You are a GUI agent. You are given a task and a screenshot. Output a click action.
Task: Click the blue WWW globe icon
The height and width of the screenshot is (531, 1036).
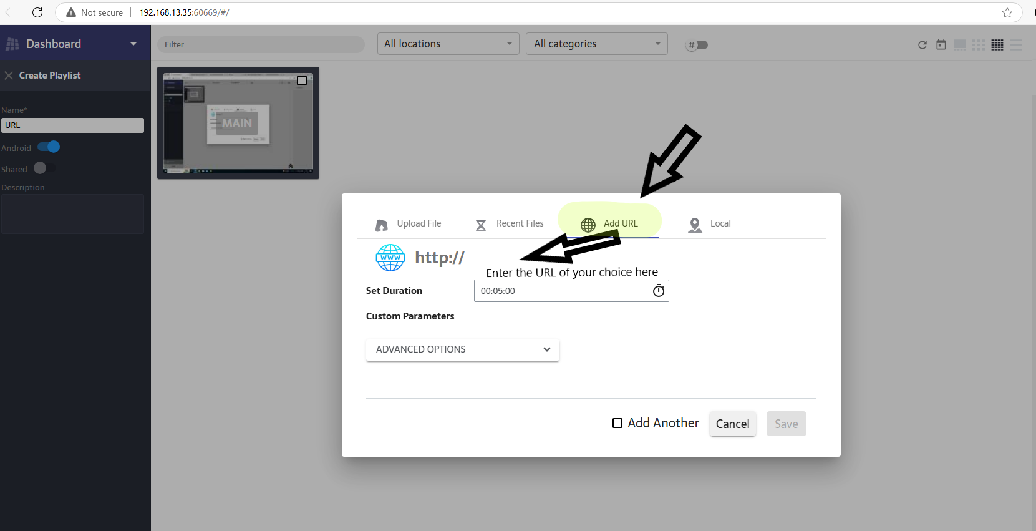coord(390,258)
